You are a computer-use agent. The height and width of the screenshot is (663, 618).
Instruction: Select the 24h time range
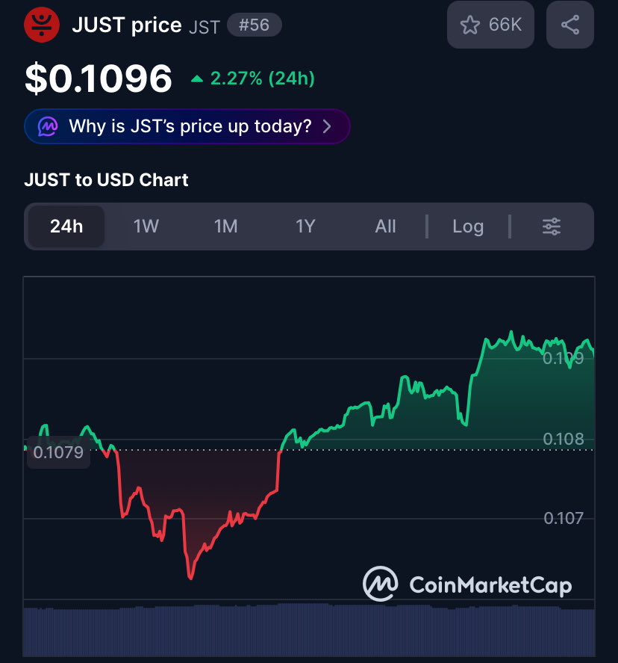(66, 226)
